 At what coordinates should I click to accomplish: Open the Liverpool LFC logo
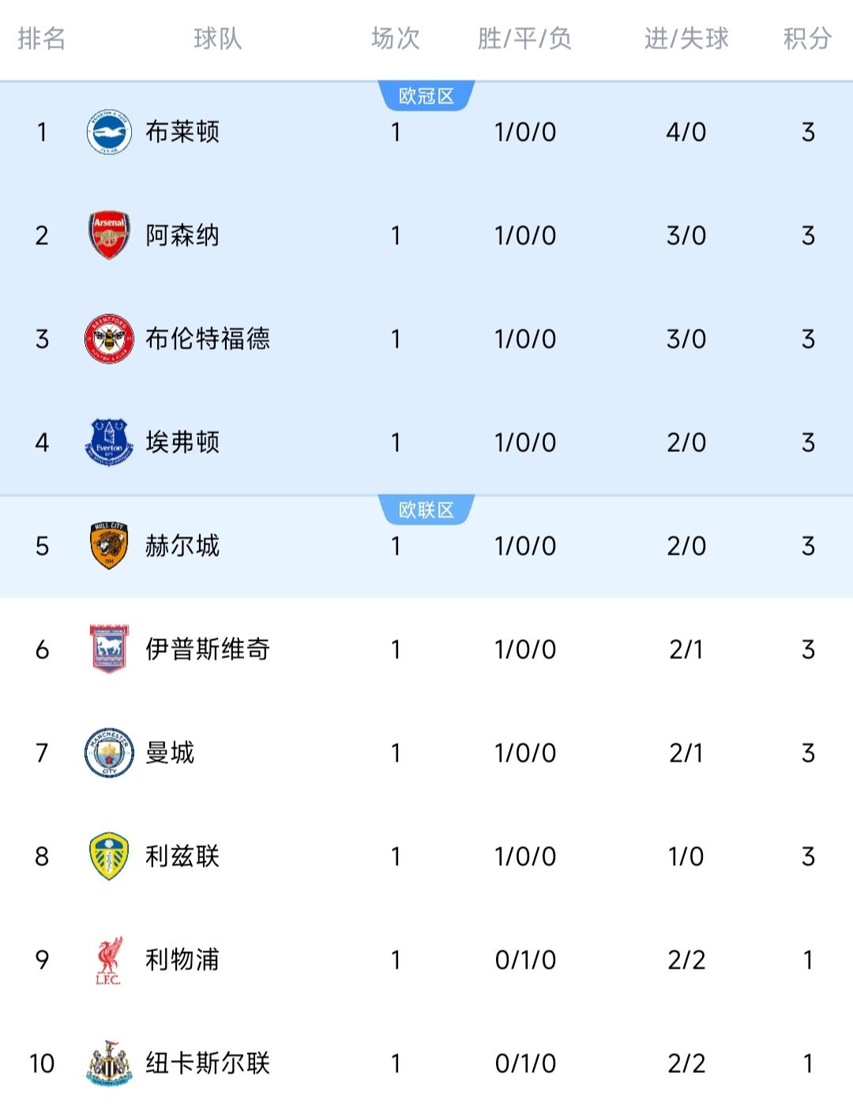[109, 960]
